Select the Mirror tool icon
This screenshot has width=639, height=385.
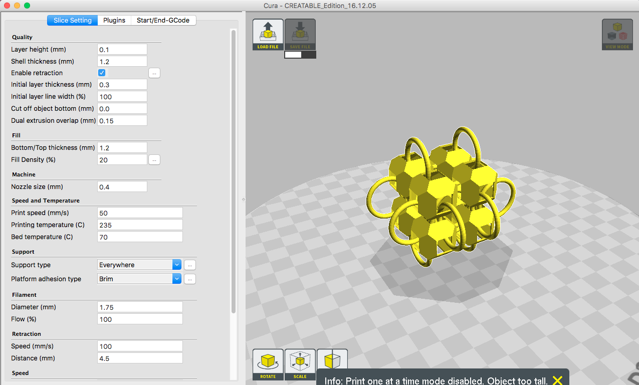pos(332,359)
